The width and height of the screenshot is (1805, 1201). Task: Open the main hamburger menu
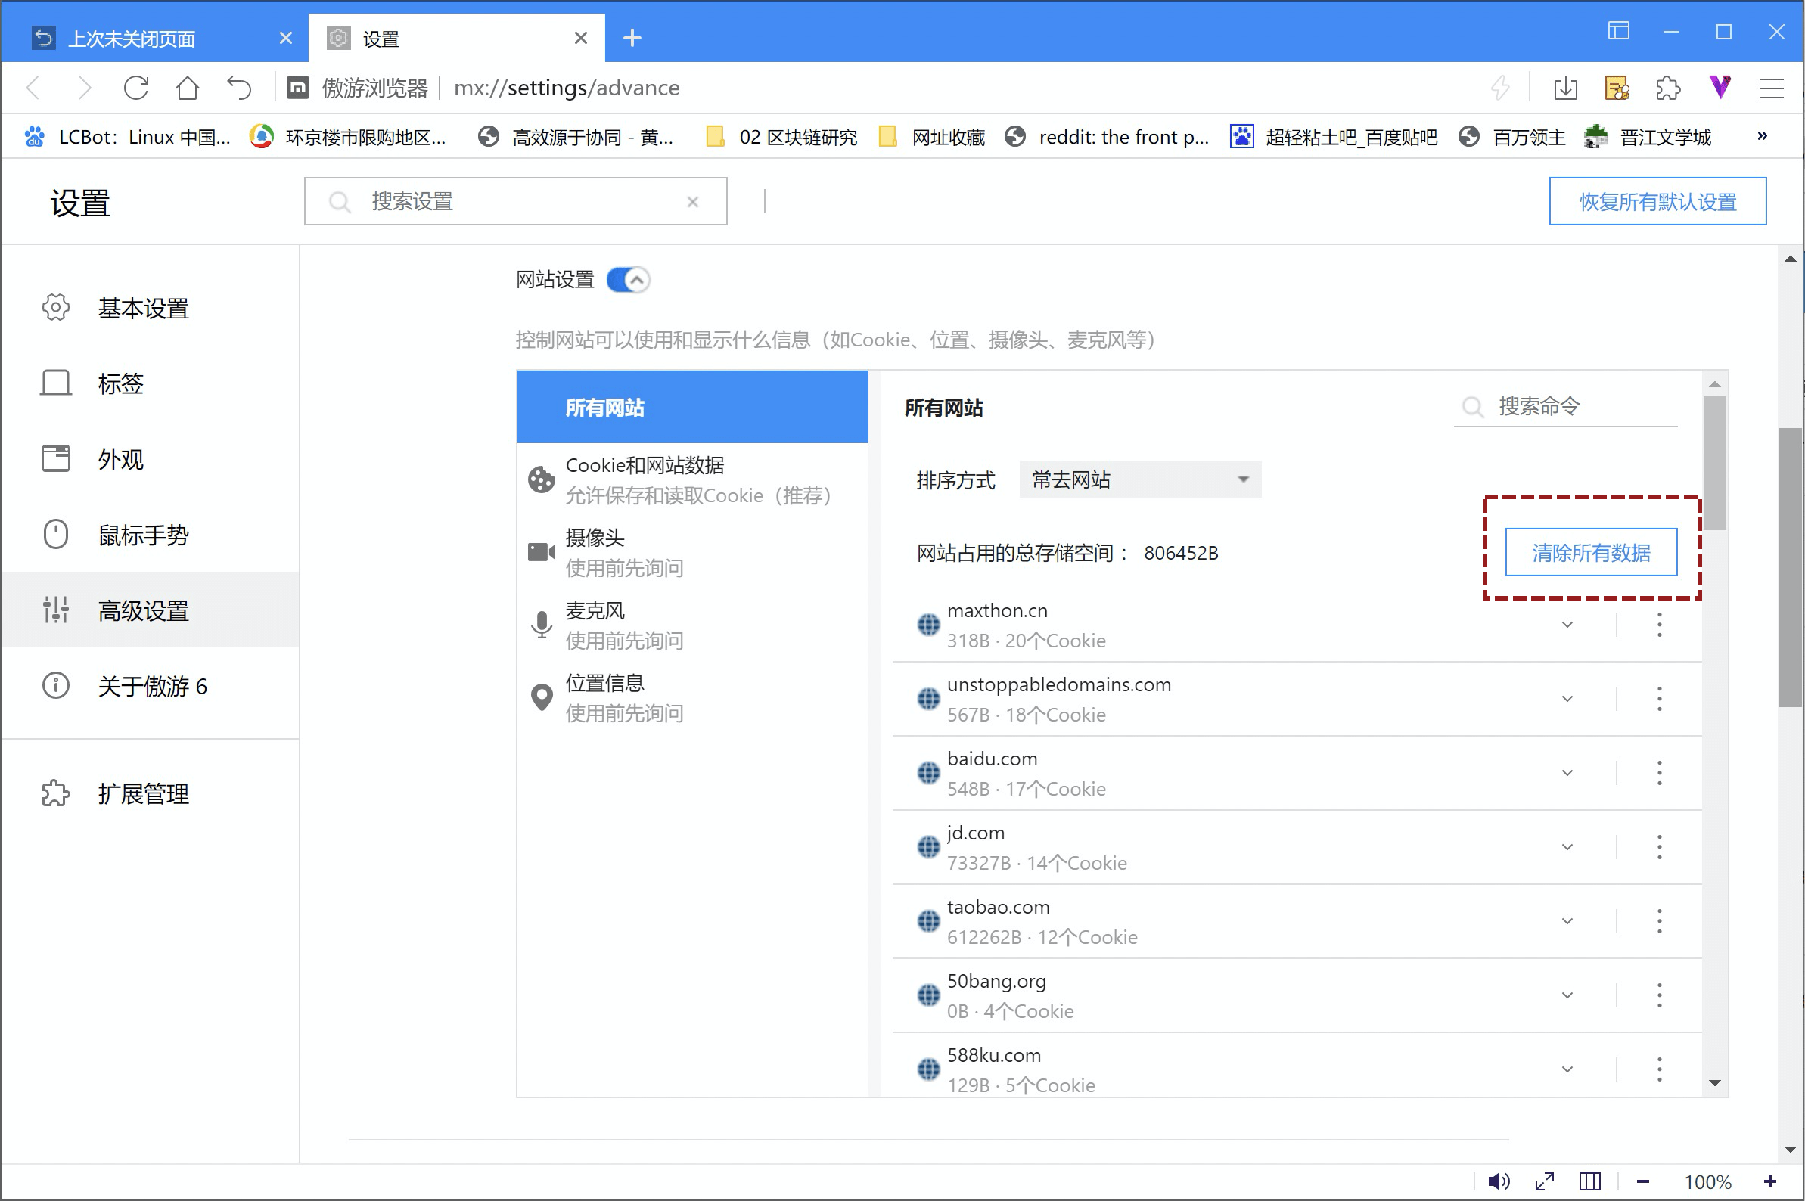[x=1771, y=88]
